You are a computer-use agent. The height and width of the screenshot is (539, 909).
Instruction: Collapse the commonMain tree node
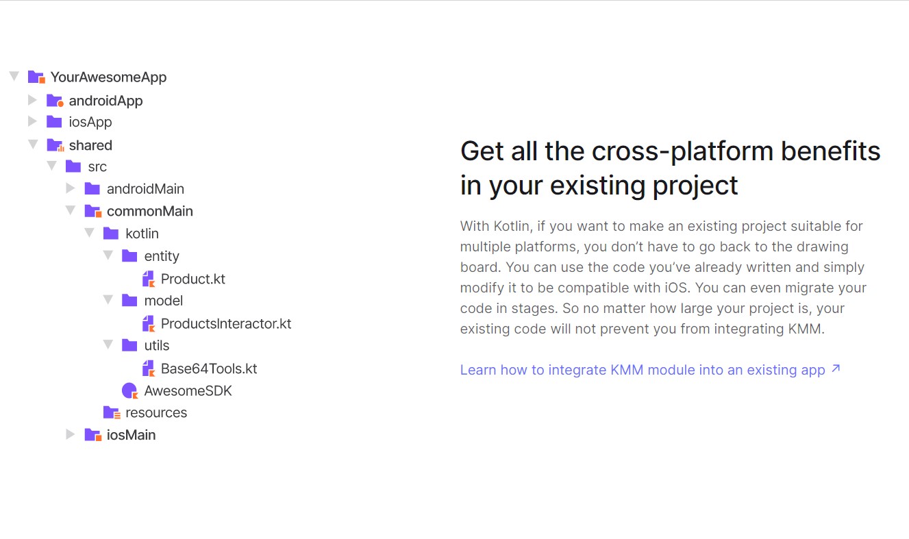click(x=71, y=211)
